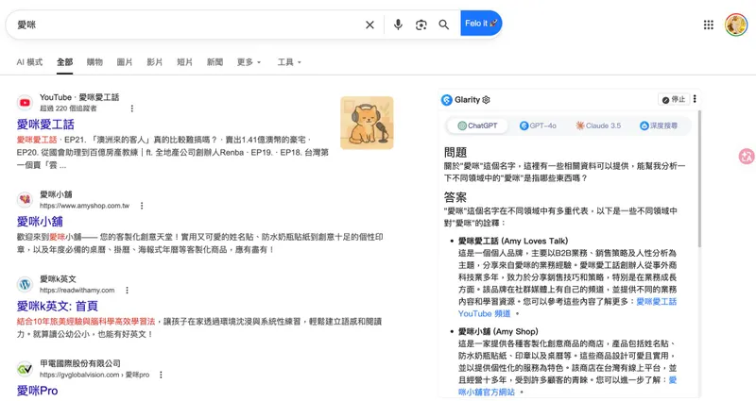The width and height of the screenshot is (756, 401).
Task: Open more options for readwithamy.com result
Action: [127, 291]
